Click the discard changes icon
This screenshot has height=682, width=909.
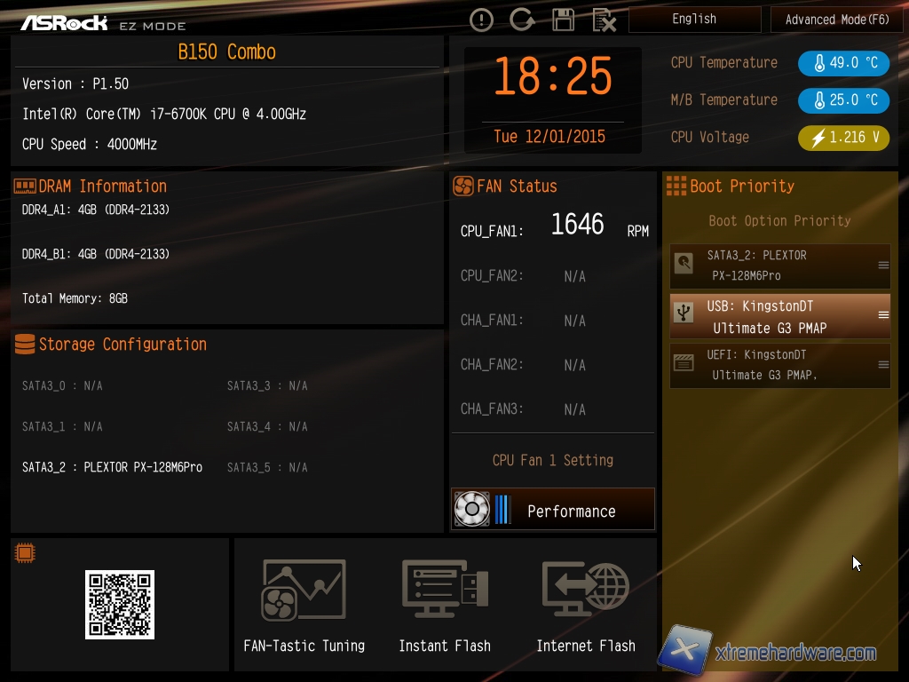[x=604, y=20]
